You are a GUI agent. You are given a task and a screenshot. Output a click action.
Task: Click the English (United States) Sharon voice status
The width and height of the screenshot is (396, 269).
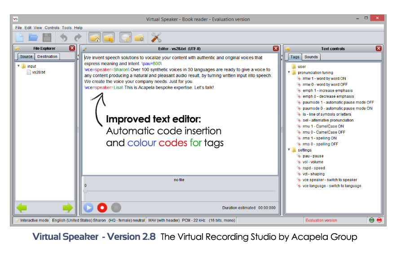pos(98,220)
